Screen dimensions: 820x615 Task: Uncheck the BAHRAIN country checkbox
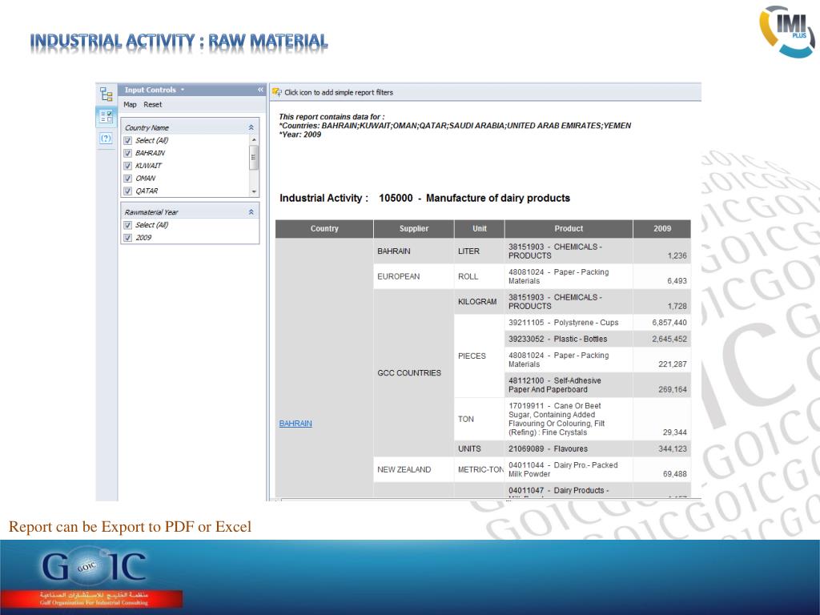click(128, 153)
